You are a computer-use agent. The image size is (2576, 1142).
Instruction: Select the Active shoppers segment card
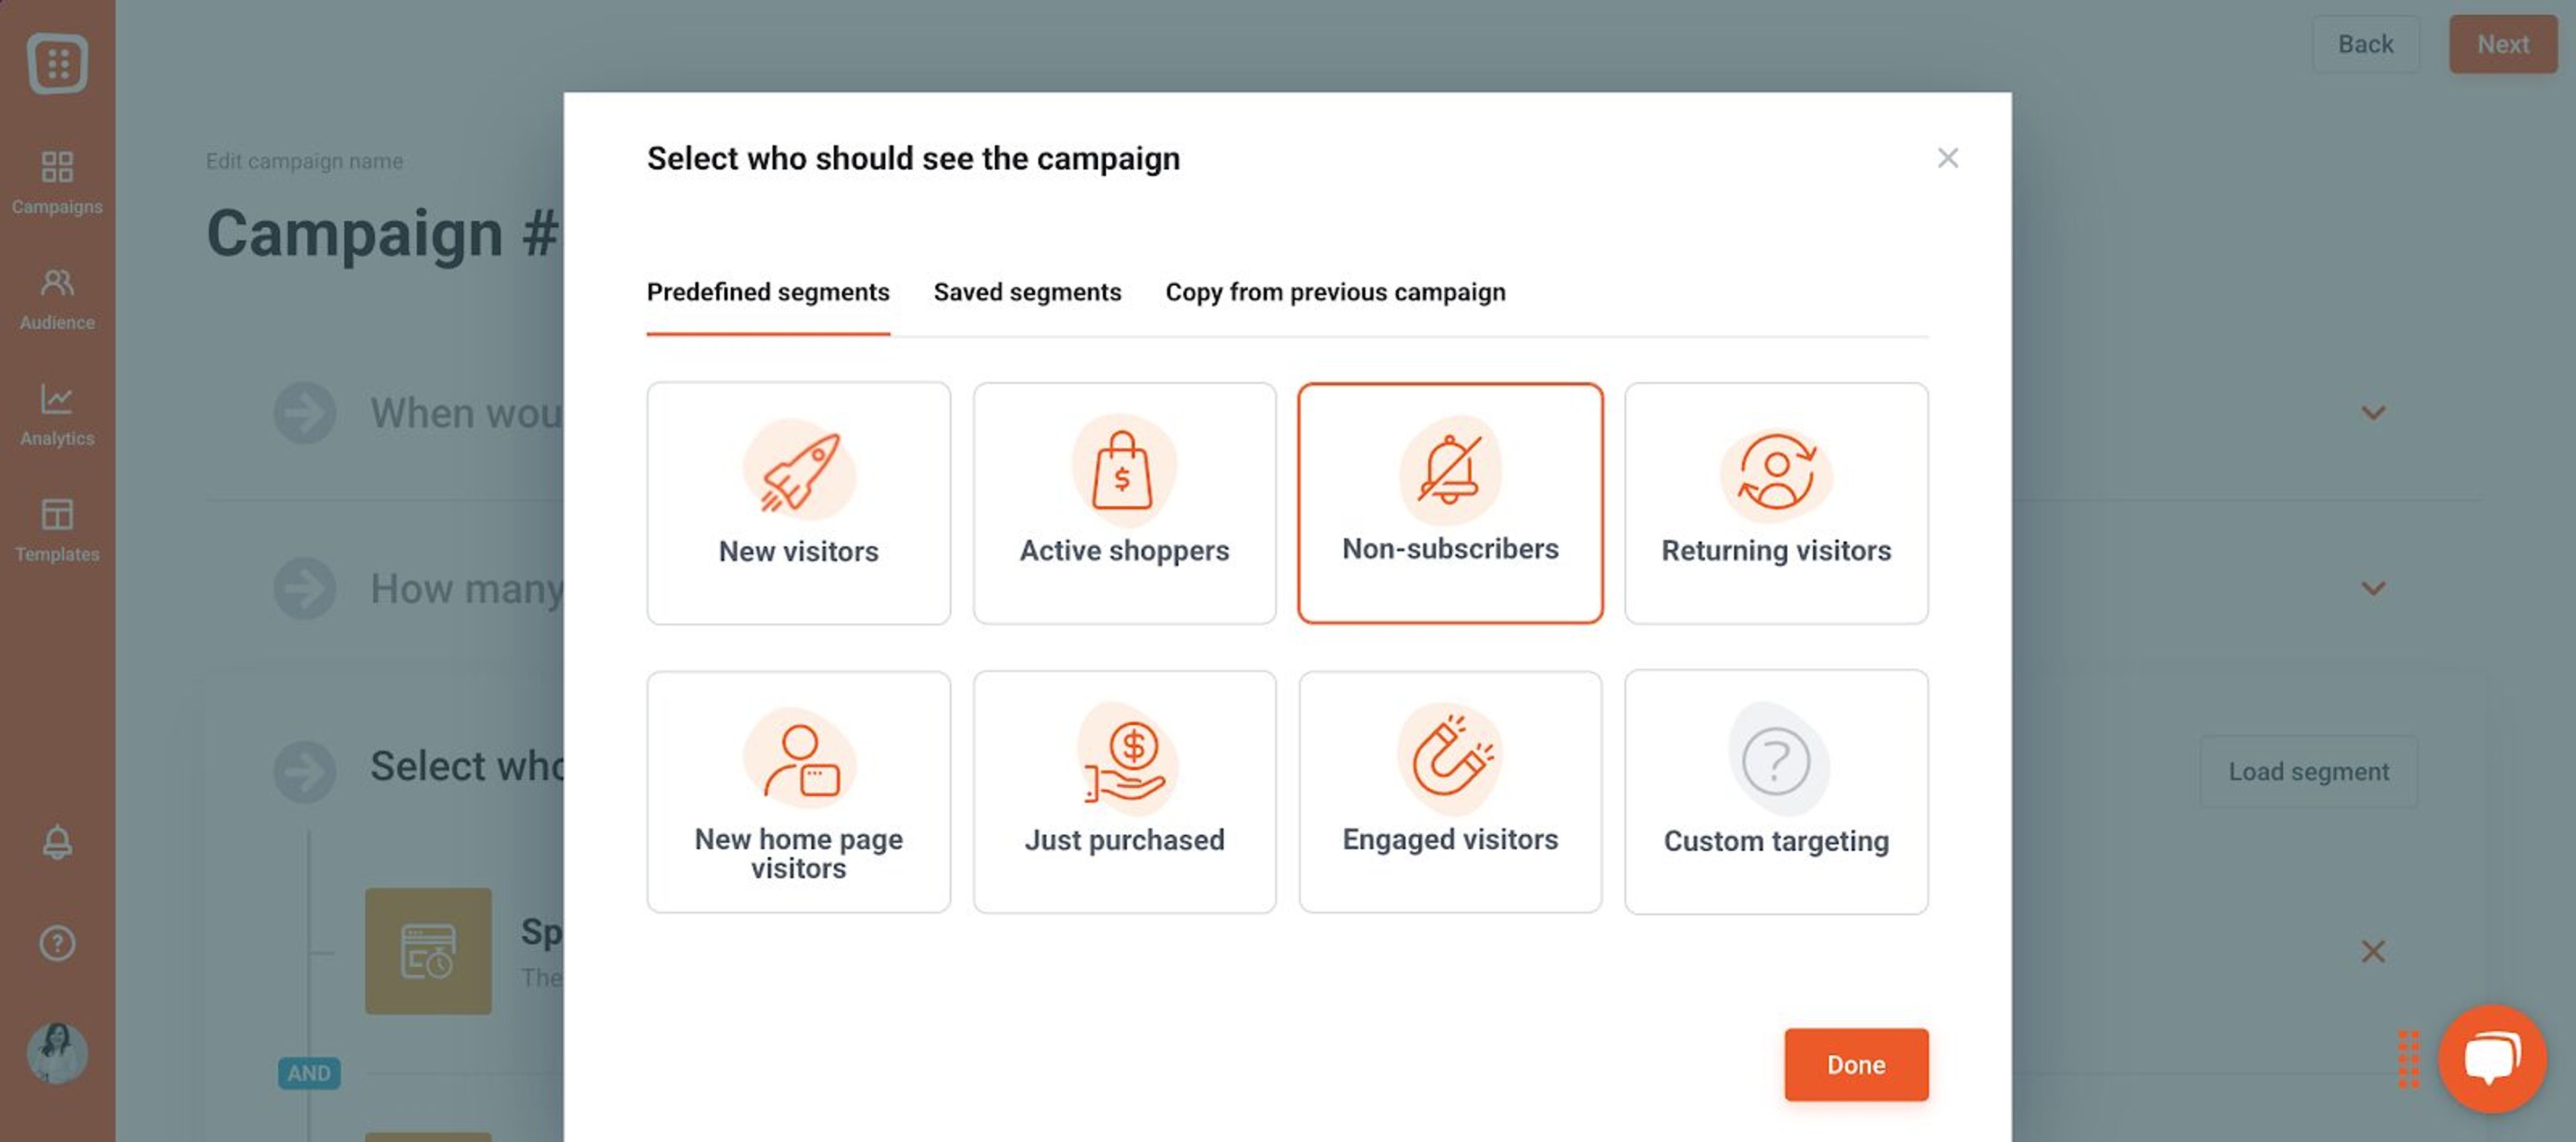[x=1124, y=503]
